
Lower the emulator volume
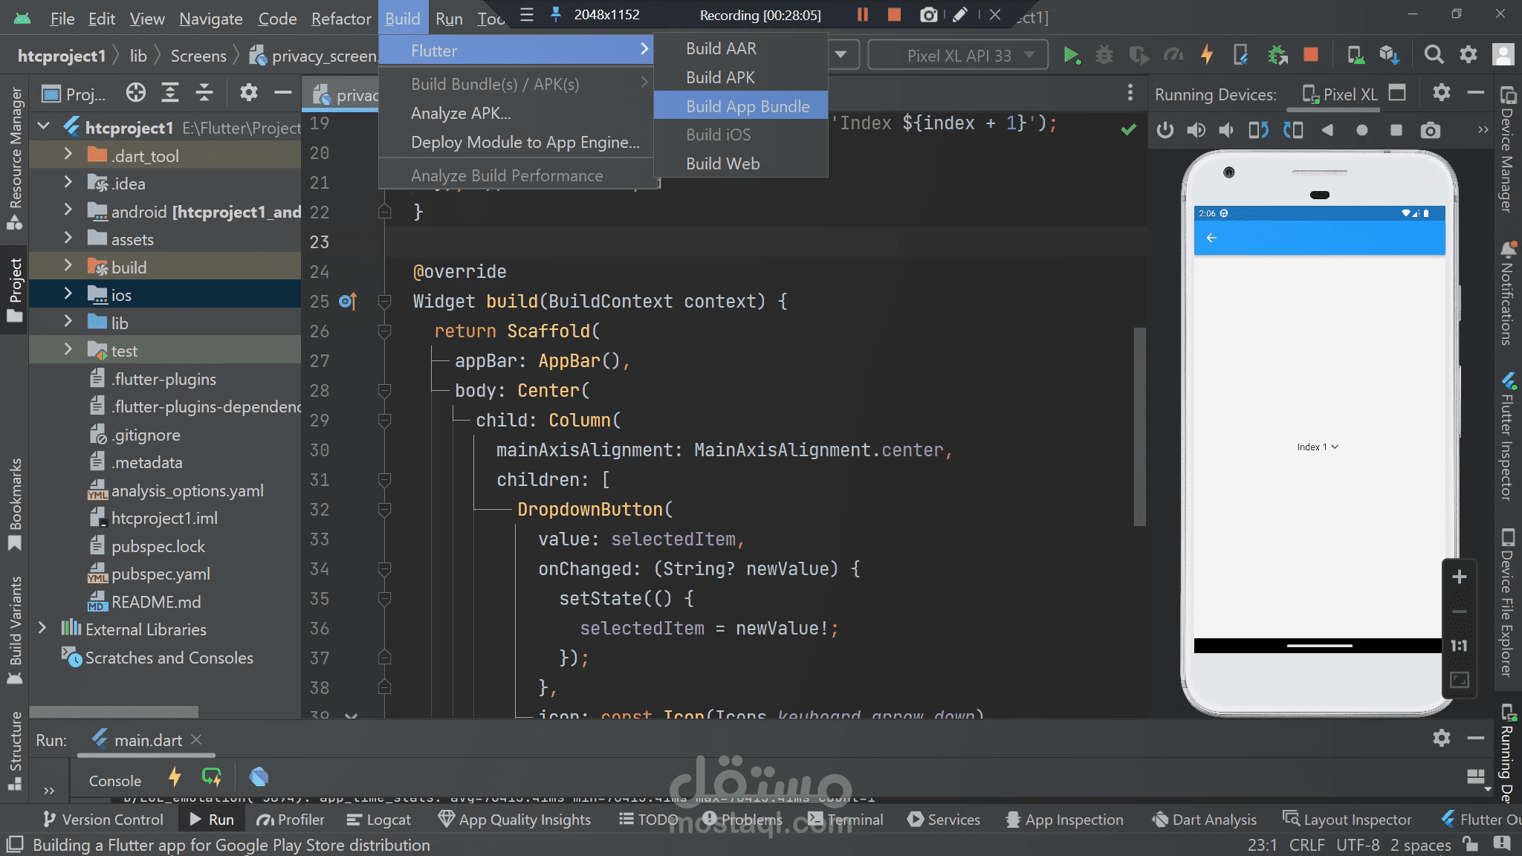[1226, 131]
